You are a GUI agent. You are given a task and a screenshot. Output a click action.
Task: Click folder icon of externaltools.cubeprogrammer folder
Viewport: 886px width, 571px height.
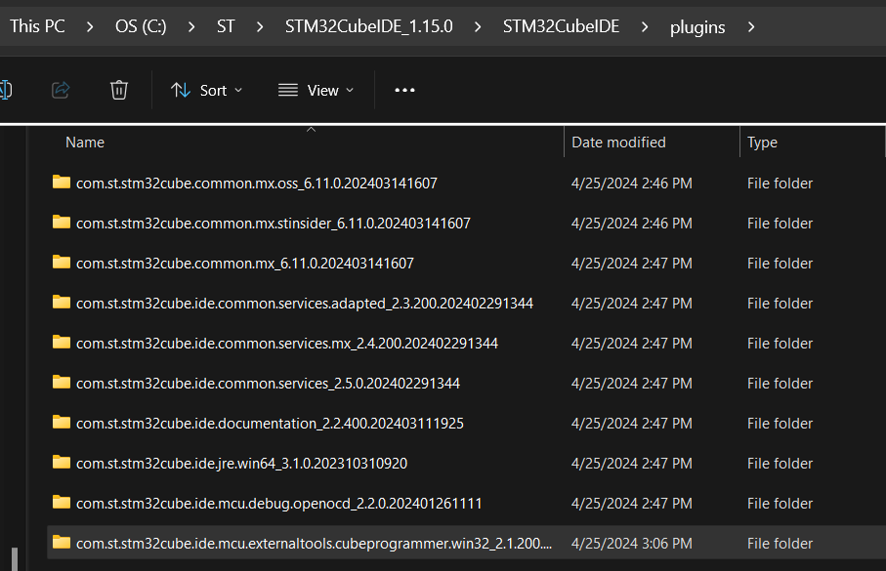point(61,543)
